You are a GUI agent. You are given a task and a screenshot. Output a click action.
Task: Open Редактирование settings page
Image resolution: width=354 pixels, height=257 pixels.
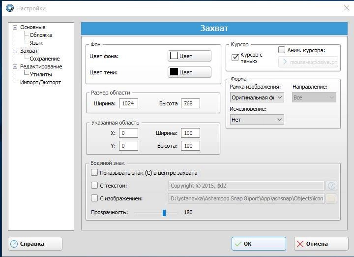point(41,66)
